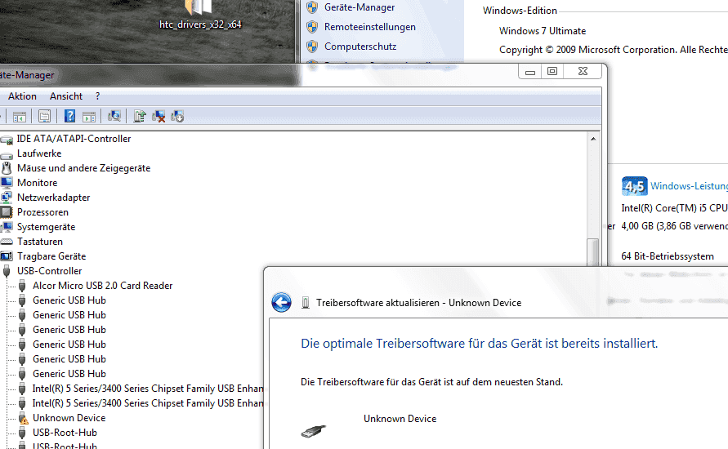This screenshot has height=449, width=728.
Task: Click the Prozessoren chip icon
Action: click(x=6, y=212)
